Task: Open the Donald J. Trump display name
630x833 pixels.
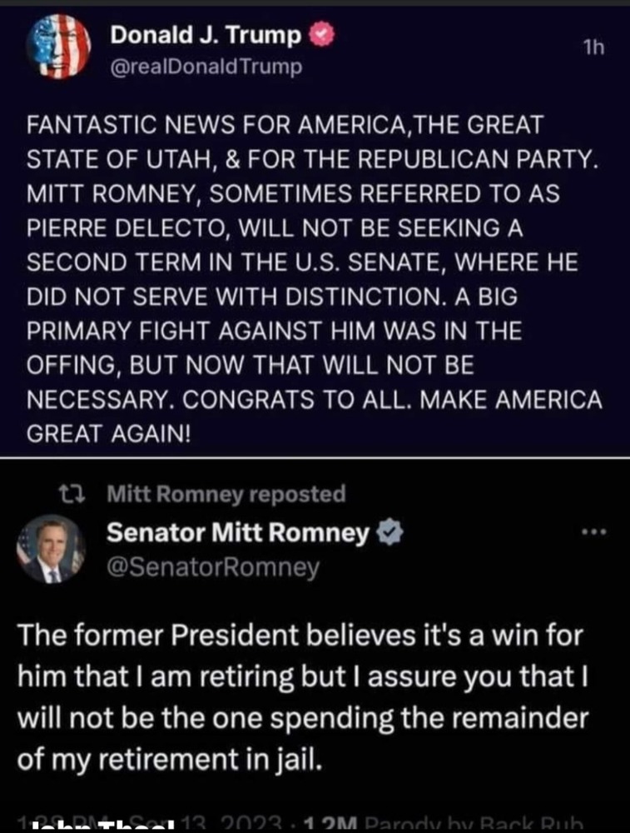Action: (x=206, y=35)
